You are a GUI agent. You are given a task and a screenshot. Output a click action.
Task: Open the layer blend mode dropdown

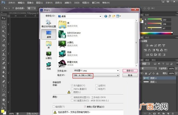[149, 68]
